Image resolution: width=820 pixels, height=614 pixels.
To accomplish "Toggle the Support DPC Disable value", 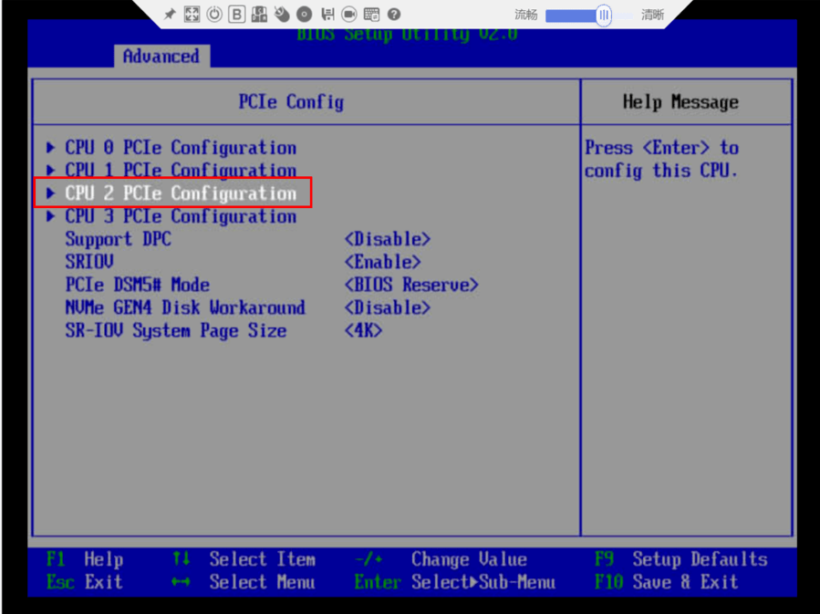I will click(388, 239).
